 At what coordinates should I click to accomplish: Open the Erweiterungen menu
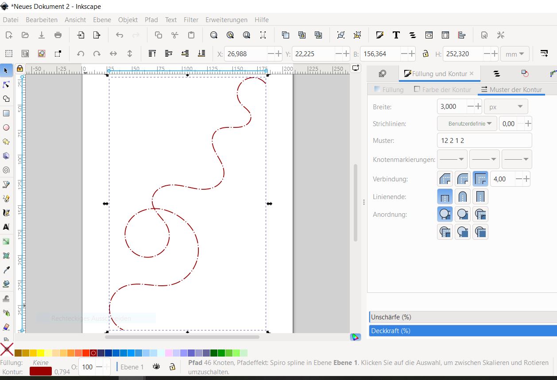click(226, 20)
